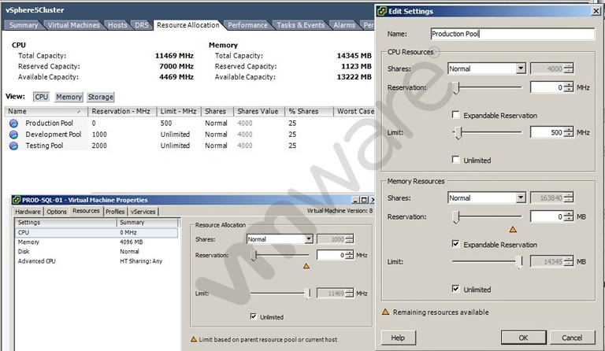605x351 pixels.
Task: Click the 'Limit based on parent resource pool' warning icon
Action: pos(194,339)
